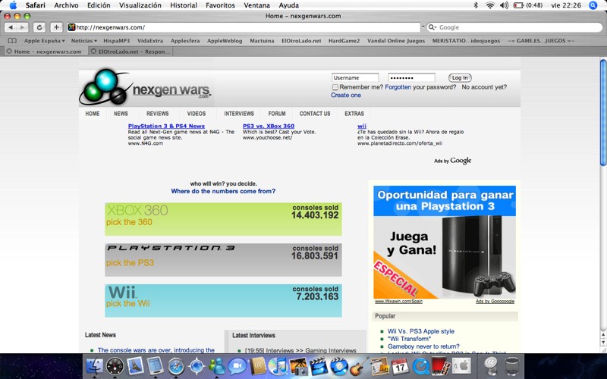
Task: Open MSN Messenger in the Dock
Action: coord(217,366)
